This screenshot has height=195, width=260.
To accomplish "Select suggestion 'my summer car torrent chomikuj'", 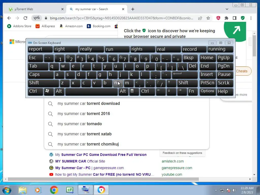I will 127,144.
